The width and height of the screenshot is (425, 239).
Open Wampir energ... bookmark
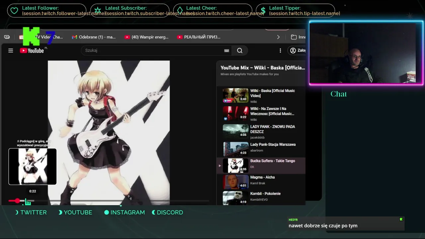point(146,37)
